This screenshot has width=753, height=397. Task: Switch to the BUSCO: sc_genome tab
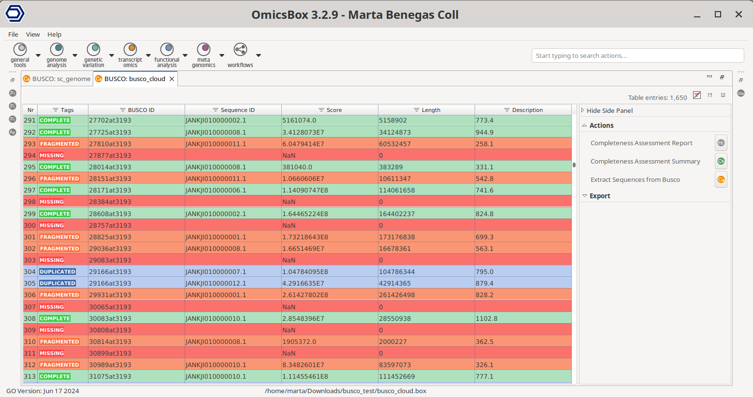point(57,79)
